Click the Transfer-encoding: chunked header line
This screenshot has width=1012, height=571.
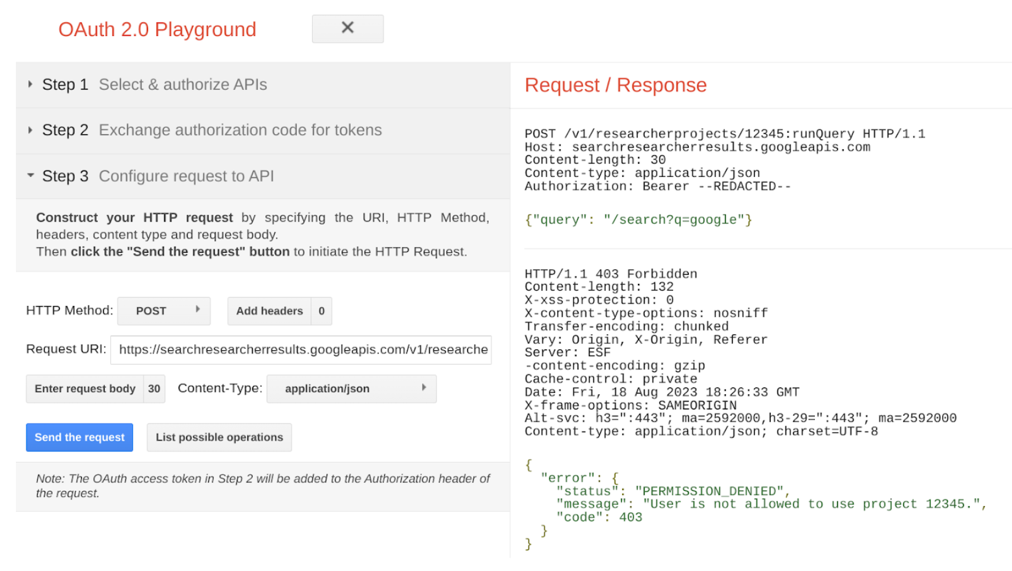(x=627, y=327)
